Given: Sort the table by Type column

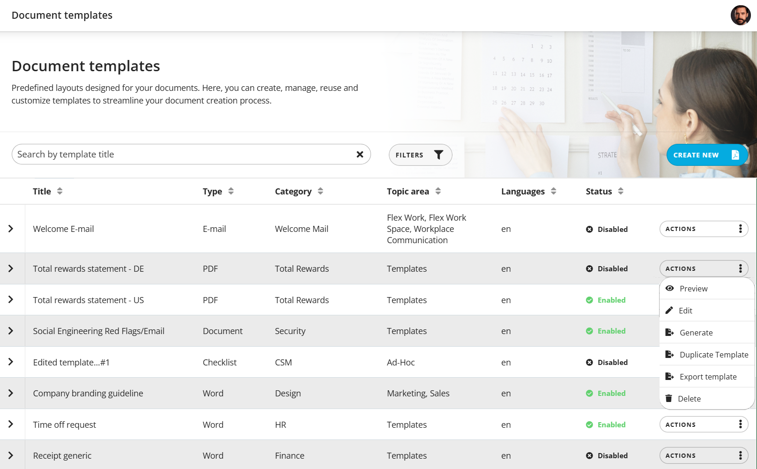Looking at the screenshot, I should pos(231,191).
